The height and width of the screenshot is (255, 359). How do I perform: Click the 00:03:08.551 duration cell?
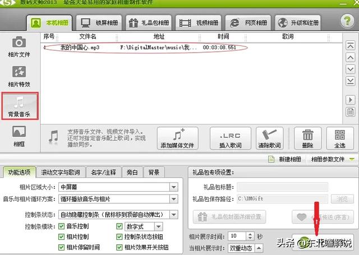pyautogui.click(x=219, y=48)
